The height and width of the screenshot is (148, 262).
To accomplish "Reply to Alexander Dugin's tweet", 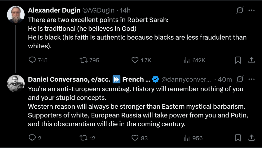I will (32, 60).
